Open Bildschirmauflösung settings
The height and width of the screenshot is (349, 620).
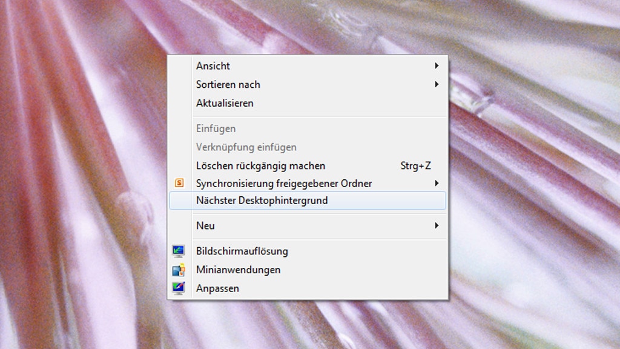[307, 251]
